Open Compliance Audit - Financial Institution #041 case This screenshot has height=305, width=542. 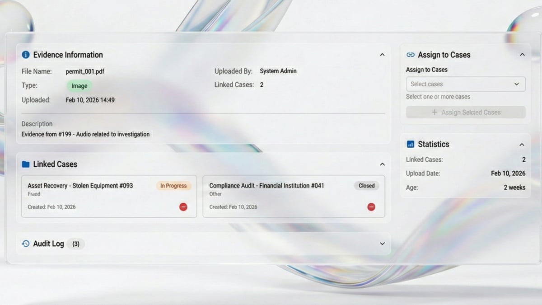coord(266,186)
